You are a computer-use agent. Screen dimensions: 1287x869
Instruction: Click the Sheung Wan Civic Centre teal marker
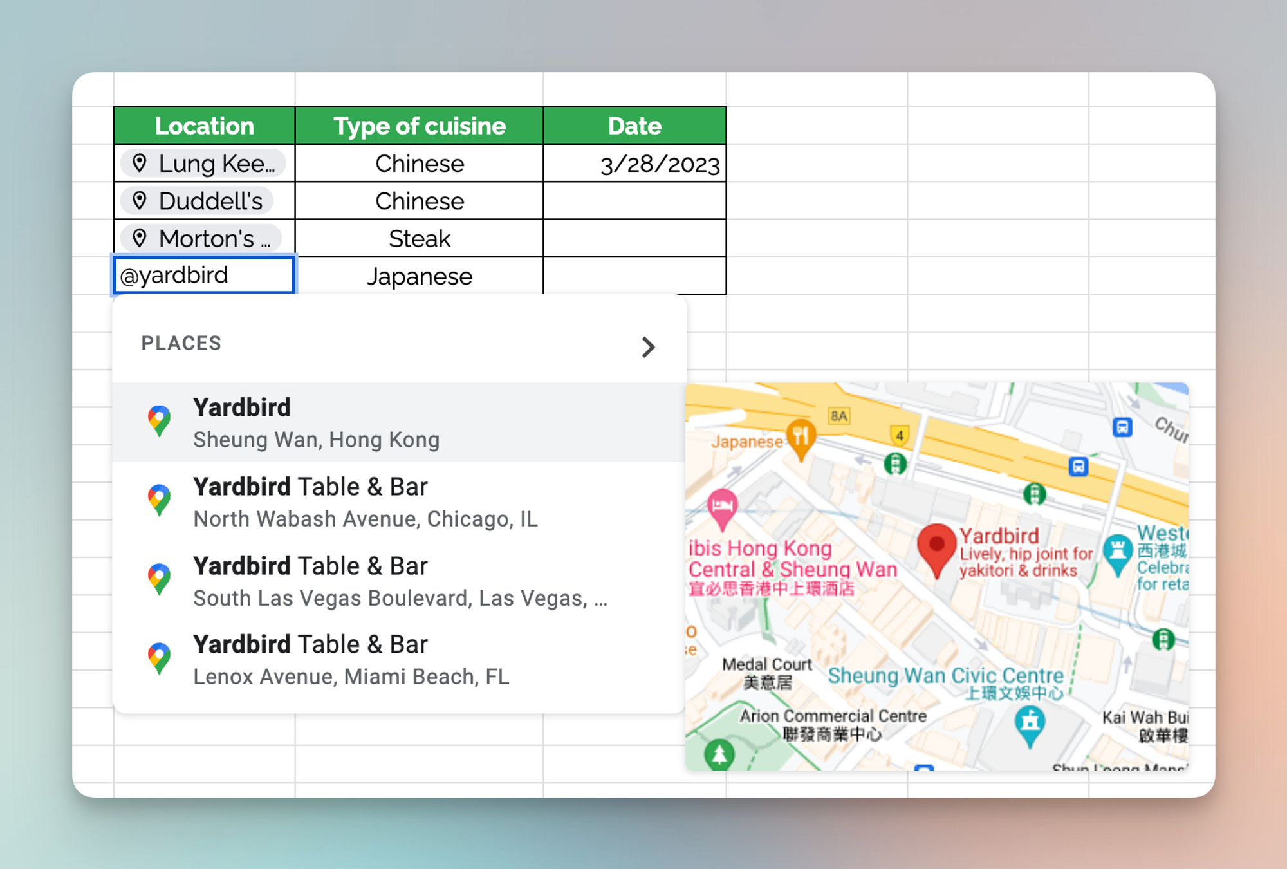click(x=1030, y=726)
